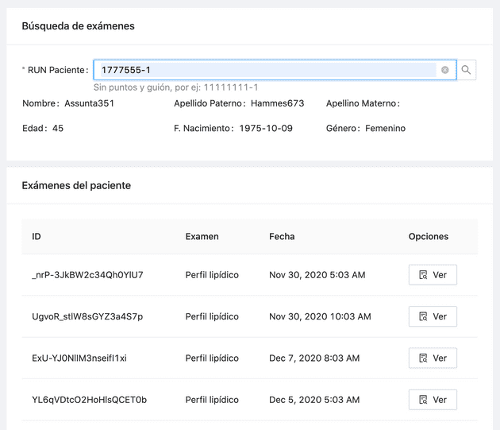Screen dimensions: 500x430
Task: Click the date Dec 7, 2020 8:03 AM
Action: point(315,358)
